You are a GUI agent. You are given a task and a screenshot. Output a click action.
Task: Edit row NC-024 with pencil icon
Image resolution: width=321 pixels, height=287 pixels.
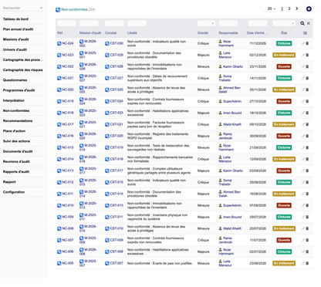click(303, 43)
